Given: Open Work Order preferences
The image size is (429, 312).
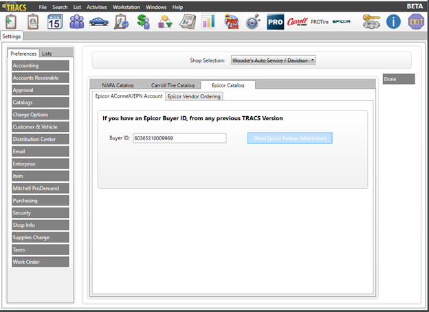Looking at the screenshot, I should pyautogui.click(x=40, y=262).
